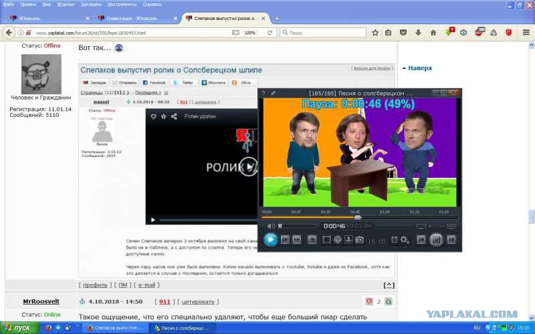Click the stamp/portrait icon in player toolbar

[348, 240]
